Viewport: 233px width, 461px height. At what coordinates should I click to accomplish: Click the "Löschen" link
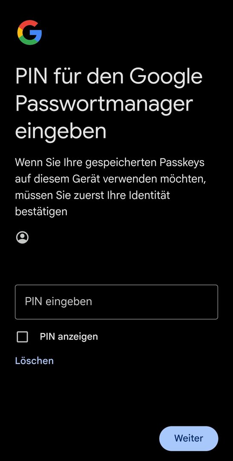[35, 361]
